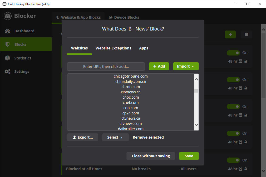The height and width of the screenshot is (177, 266).
Task: Switch to the Website Exceptions tab
Action: 113,48
